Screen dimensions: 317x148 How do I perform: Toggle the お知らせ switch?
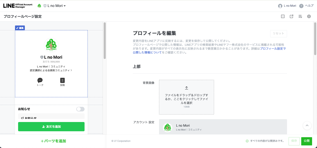click(80, 109)
